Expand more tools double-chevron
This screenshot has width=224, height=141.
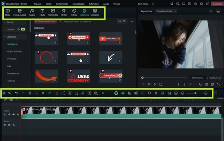[x=102, y=93]
